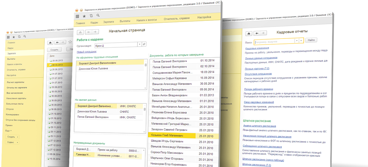Open the Настройка section tab
Image resolution: width=368 pixels, height=167 pixels.
[x=204, y=18]
